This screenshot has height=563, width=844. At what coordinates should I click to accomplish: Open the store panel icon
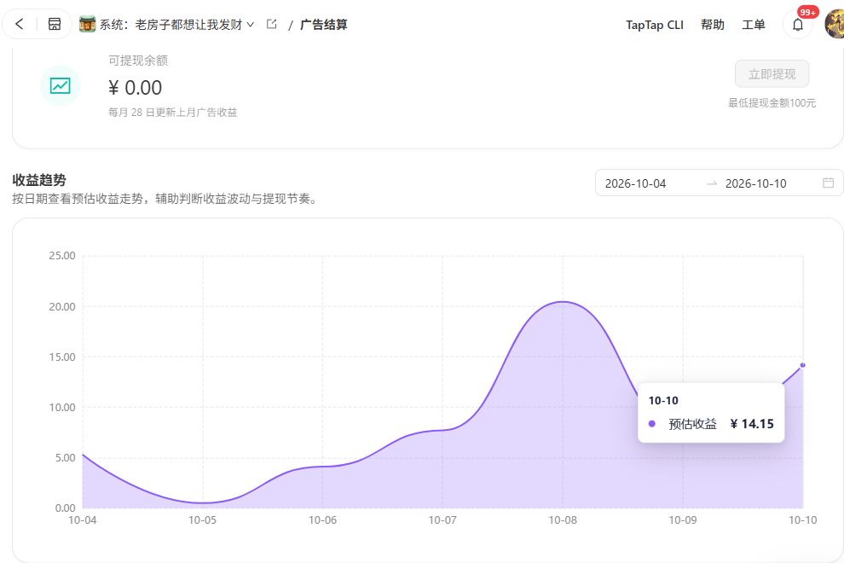point(55,24)
